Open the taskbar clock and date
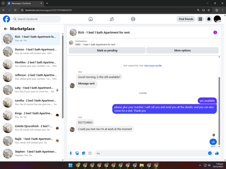Screen dimensions: 226x169 click(218, 165)
